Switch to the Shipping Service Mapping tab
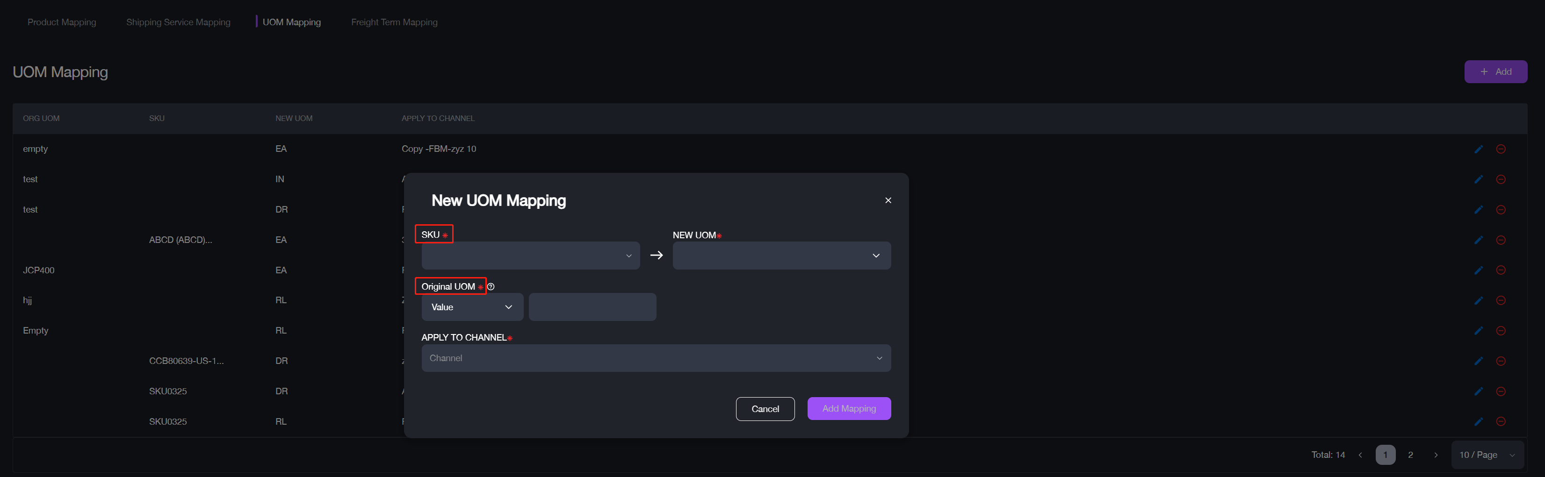 (178, 22)
